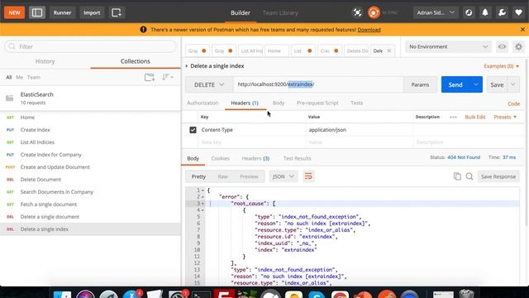Image resolution: width=529 pixels, height=298 pixels.
Task: Open the No Environment dropdown
Action: 448,46
